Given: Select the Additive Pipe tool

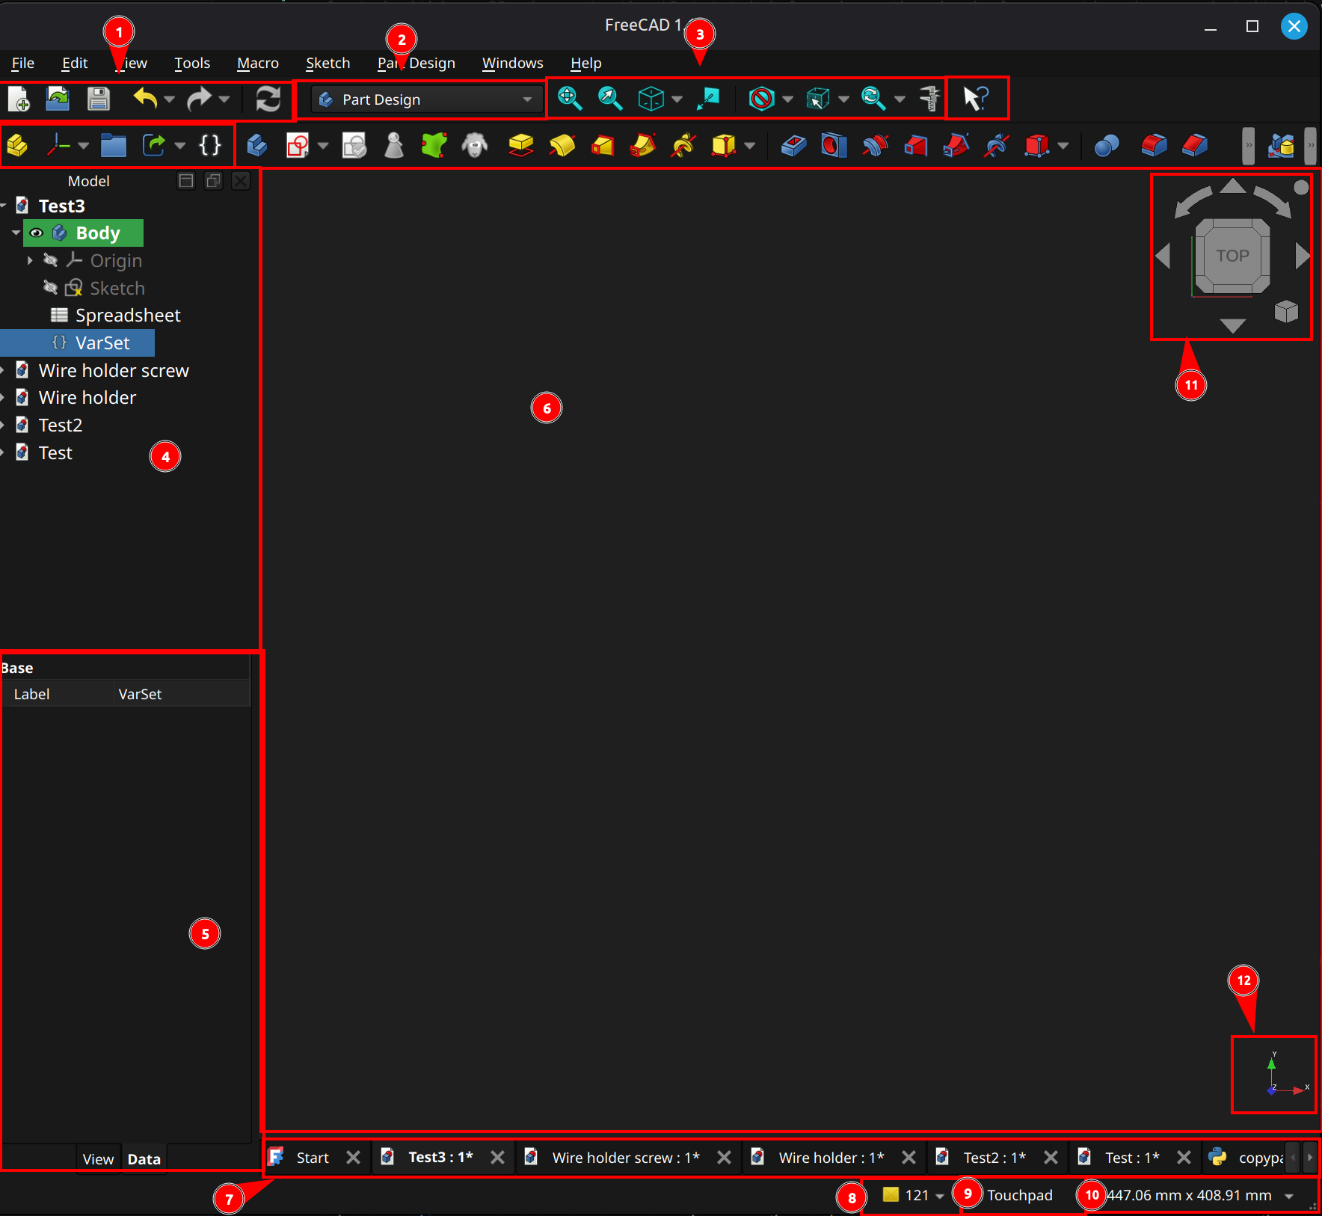Looking at the screenshot, I should [642, 145].
